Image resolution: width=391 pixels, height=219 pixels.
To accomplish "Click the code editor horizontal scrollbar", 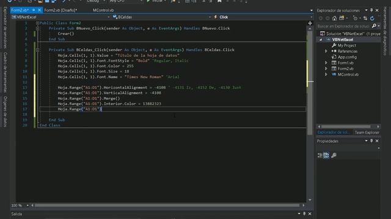I will coord(167,206).
